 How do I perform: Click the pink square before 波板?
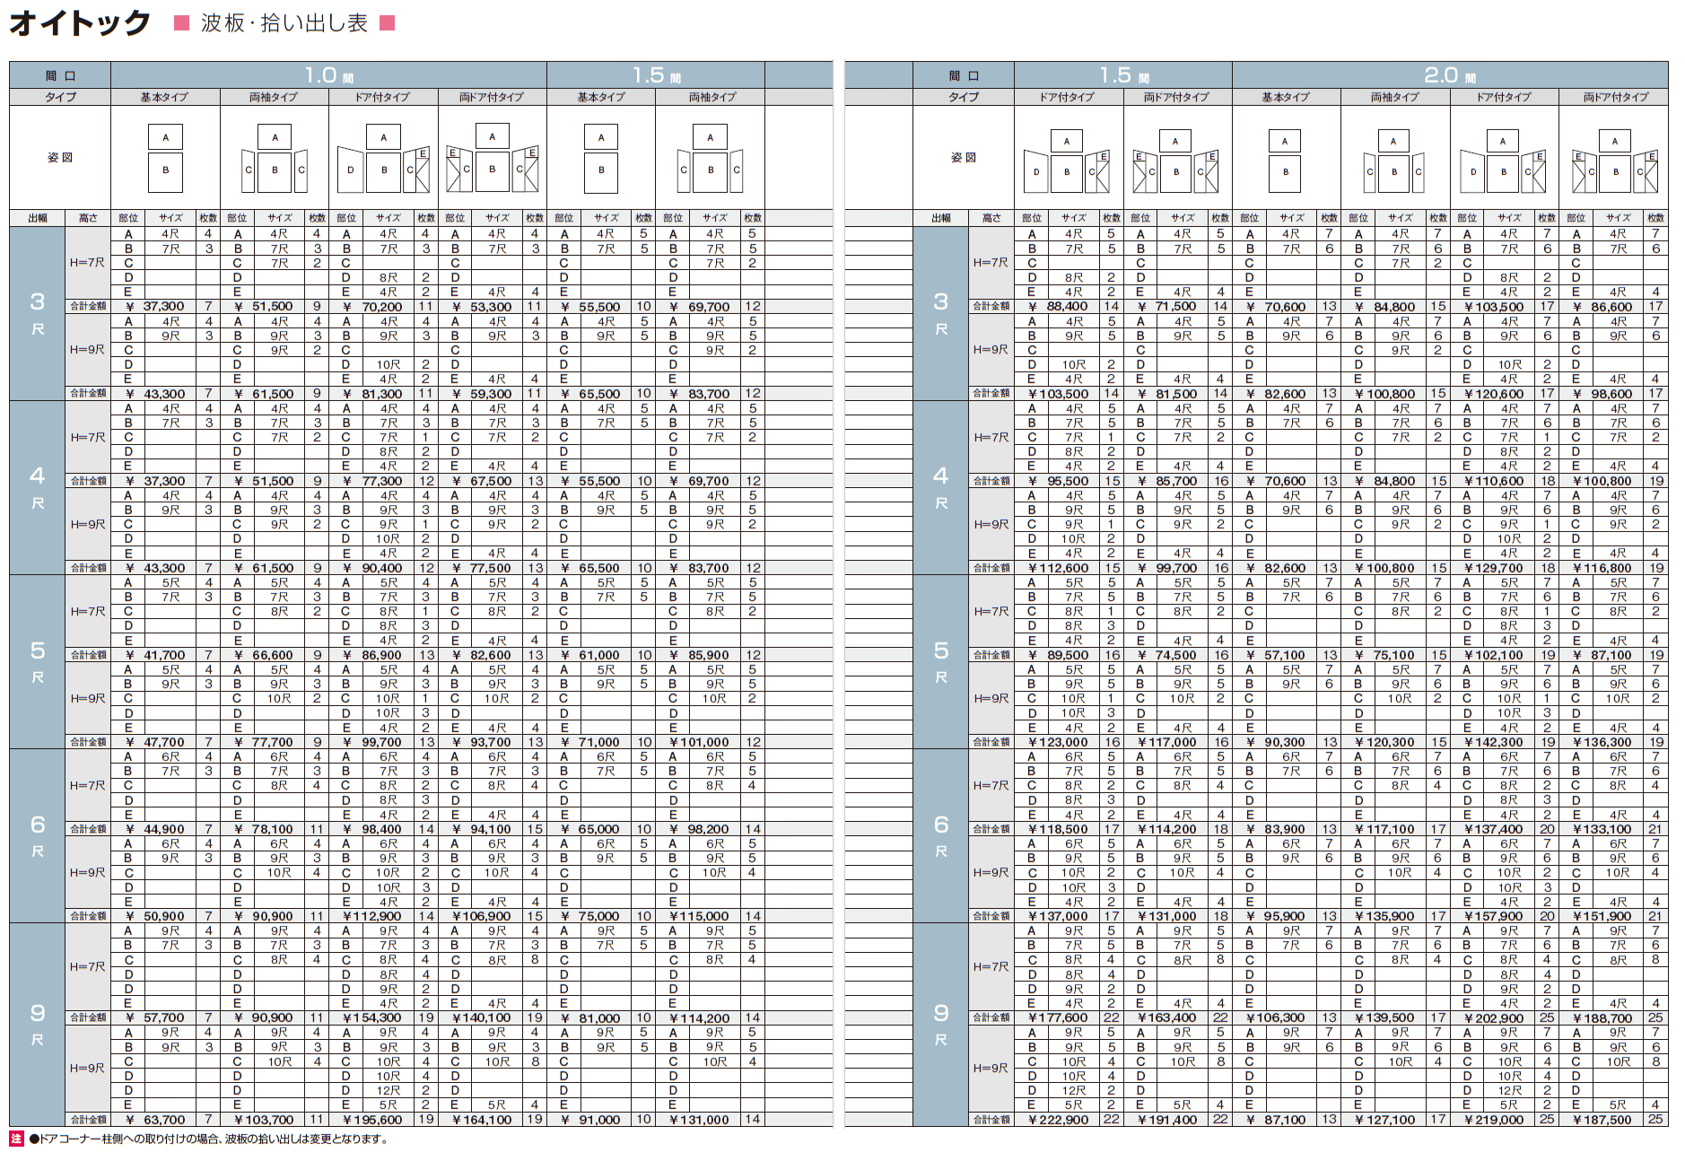pyautogui.click(x=181, y=23)
